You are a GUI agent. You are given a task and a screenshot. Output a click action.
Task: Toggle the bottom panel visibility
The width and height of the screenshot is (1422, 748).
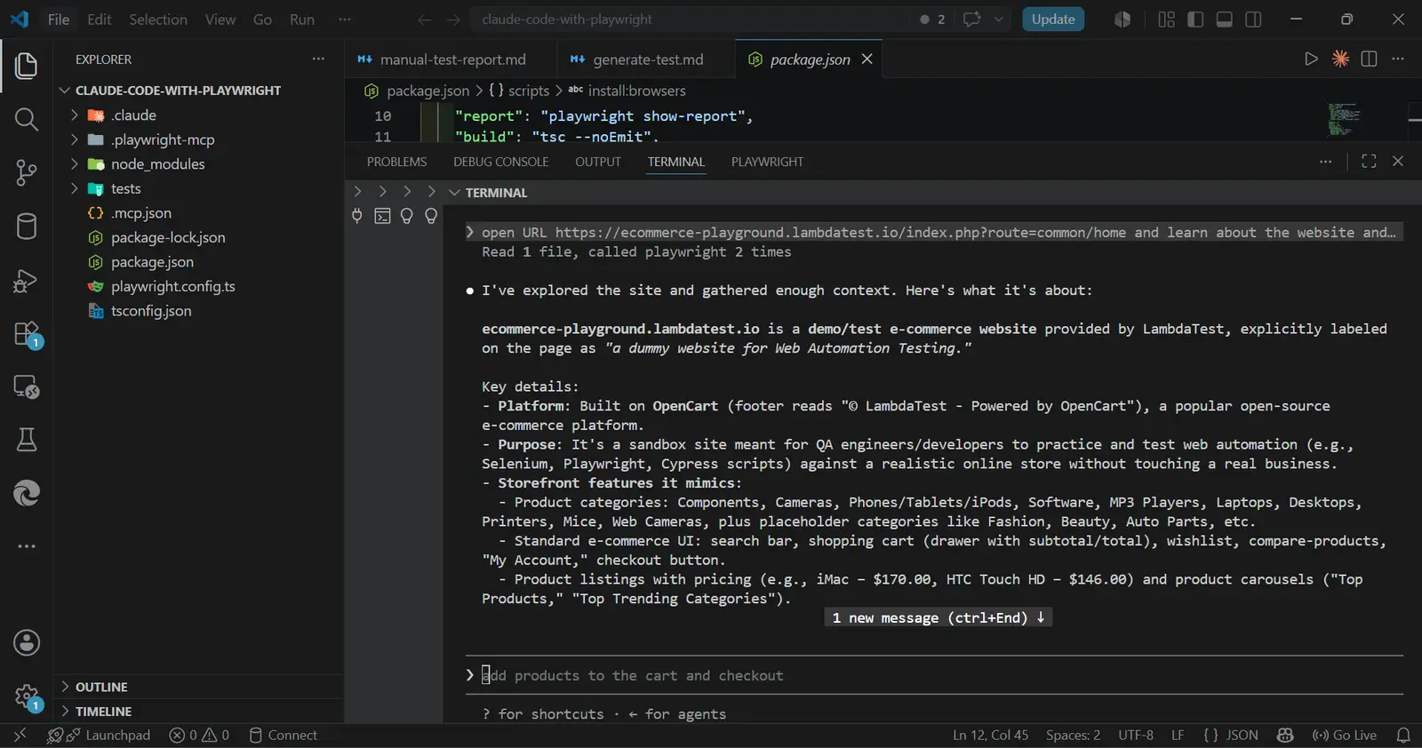point(1225,20)
